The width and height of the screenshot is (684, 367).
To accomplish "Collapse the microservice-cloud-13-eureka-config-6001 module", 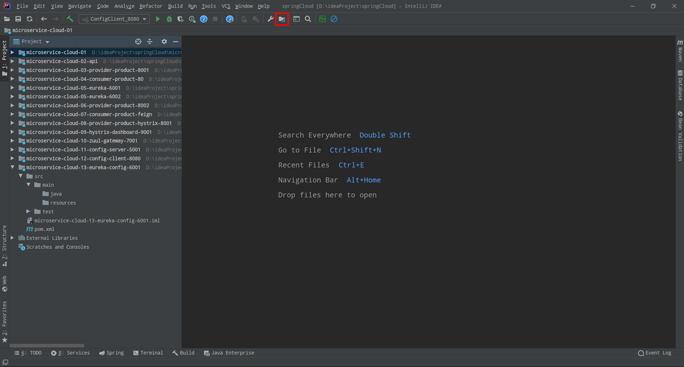I will pyautogui.click(x=12, y=167).
